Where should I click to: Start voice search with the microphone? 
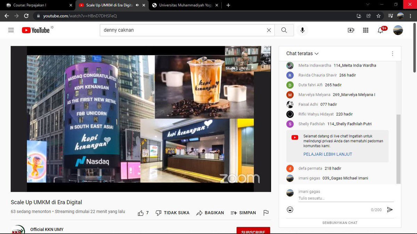[302, 30]
